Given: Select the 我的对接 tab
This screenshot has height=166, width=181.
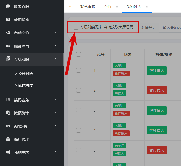Looking at the screenshot, I should 134,7.
